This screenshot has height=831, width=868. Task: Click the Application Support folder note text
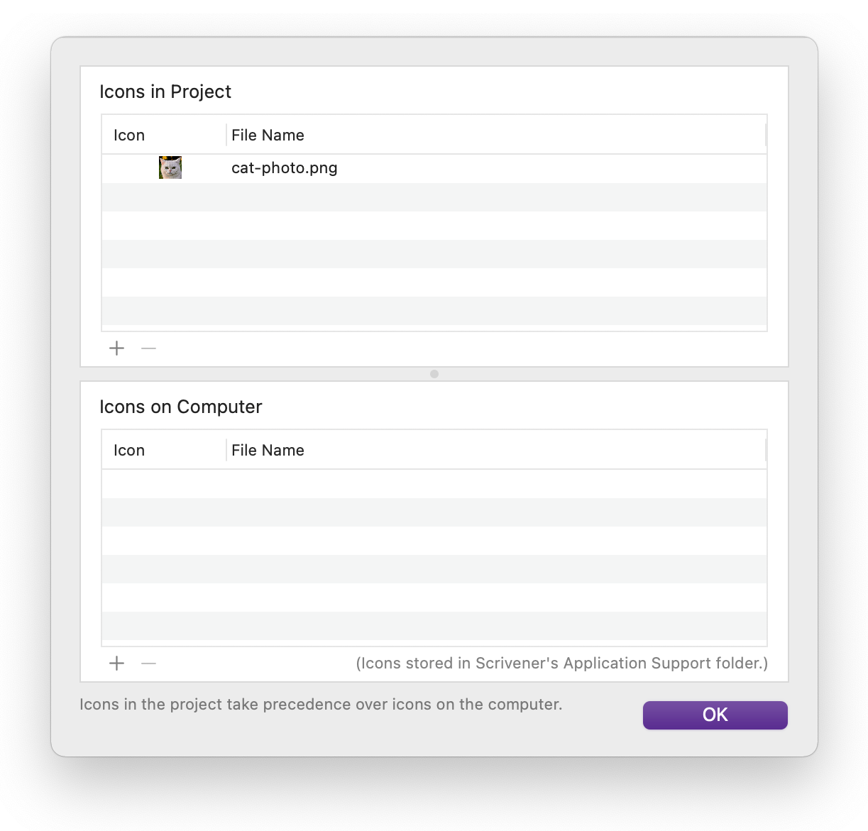561,664
